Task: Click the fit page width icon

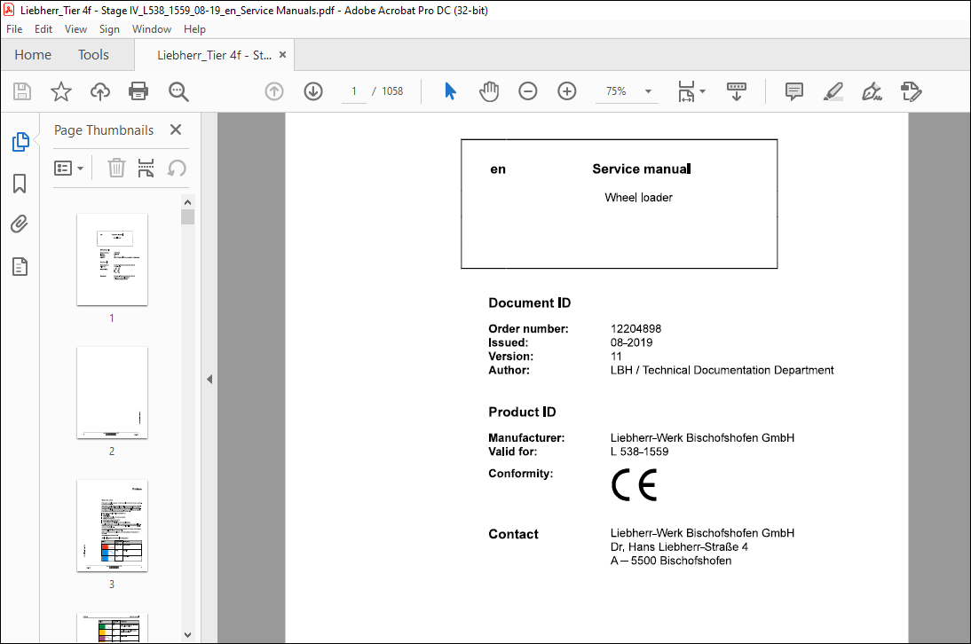Action: point(686,91)
